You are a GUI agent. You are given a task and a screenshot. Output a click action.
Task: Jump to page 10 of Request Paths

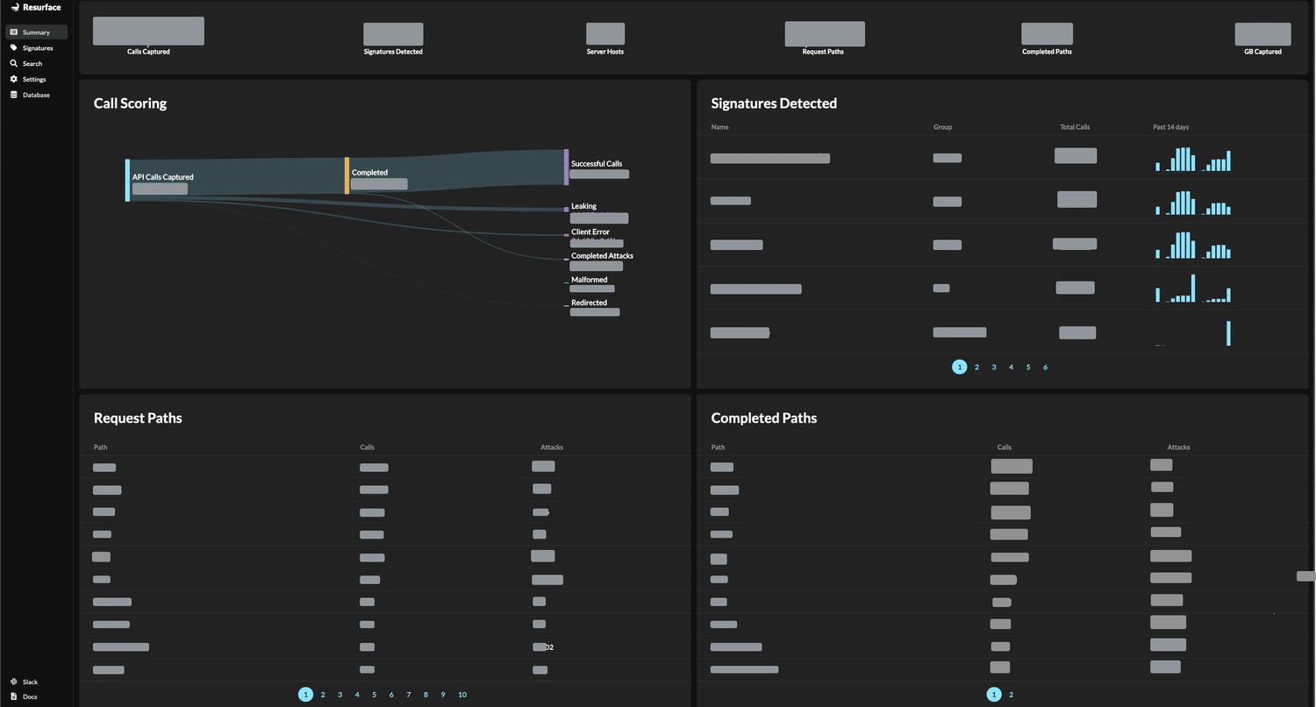pos(462,694)
